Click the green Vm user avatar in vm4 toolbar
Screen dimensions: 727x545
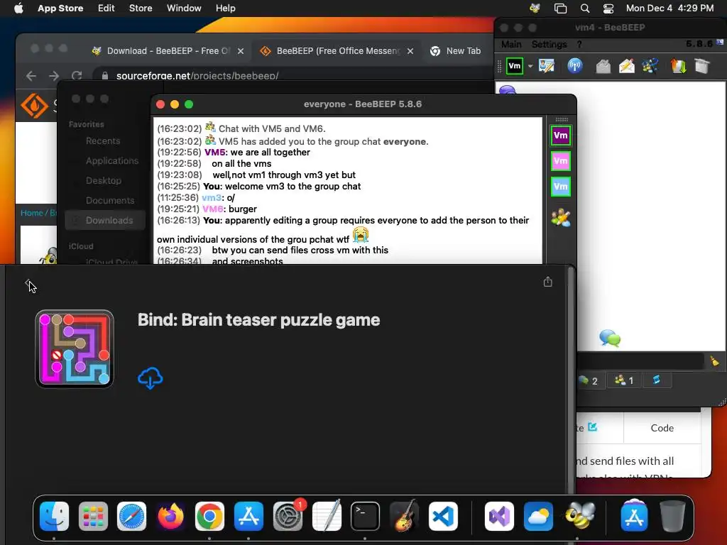pyautogui.click(x=515, y=66)
